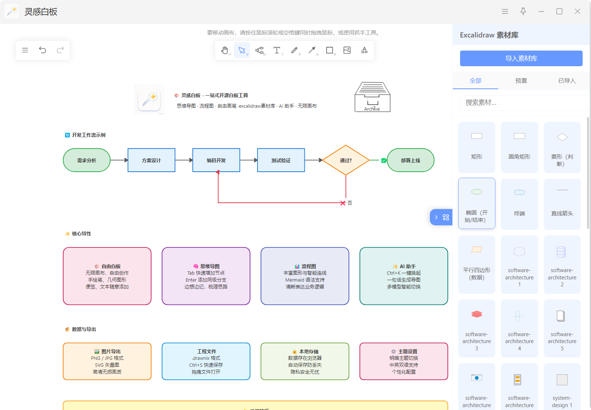Pick software-architecture 3 library item
591x410 pixels.
click(477, 329)
